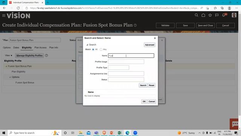Click into the Name search field

pyautogui.click(x=131, y=56)
